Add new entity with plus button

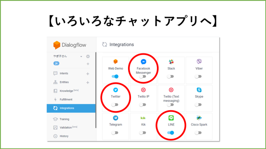(x=88, y=83)
